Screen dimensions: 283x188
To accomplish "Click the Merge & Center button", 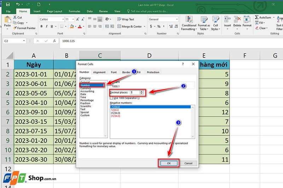I will 130,26.
